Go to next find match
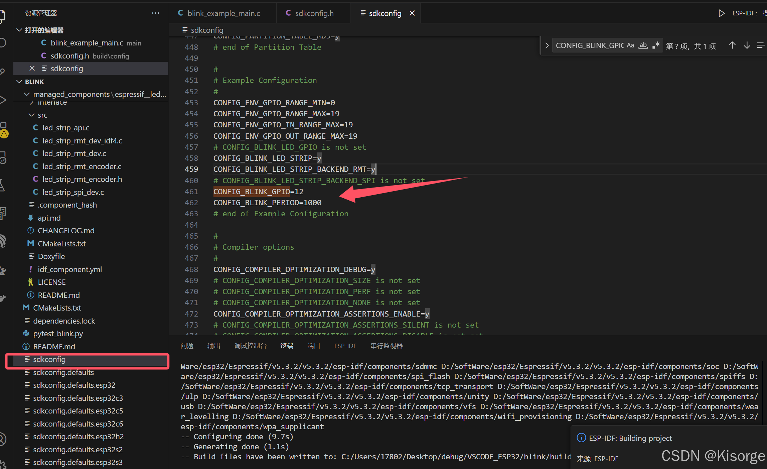 [x=747, y=45]
